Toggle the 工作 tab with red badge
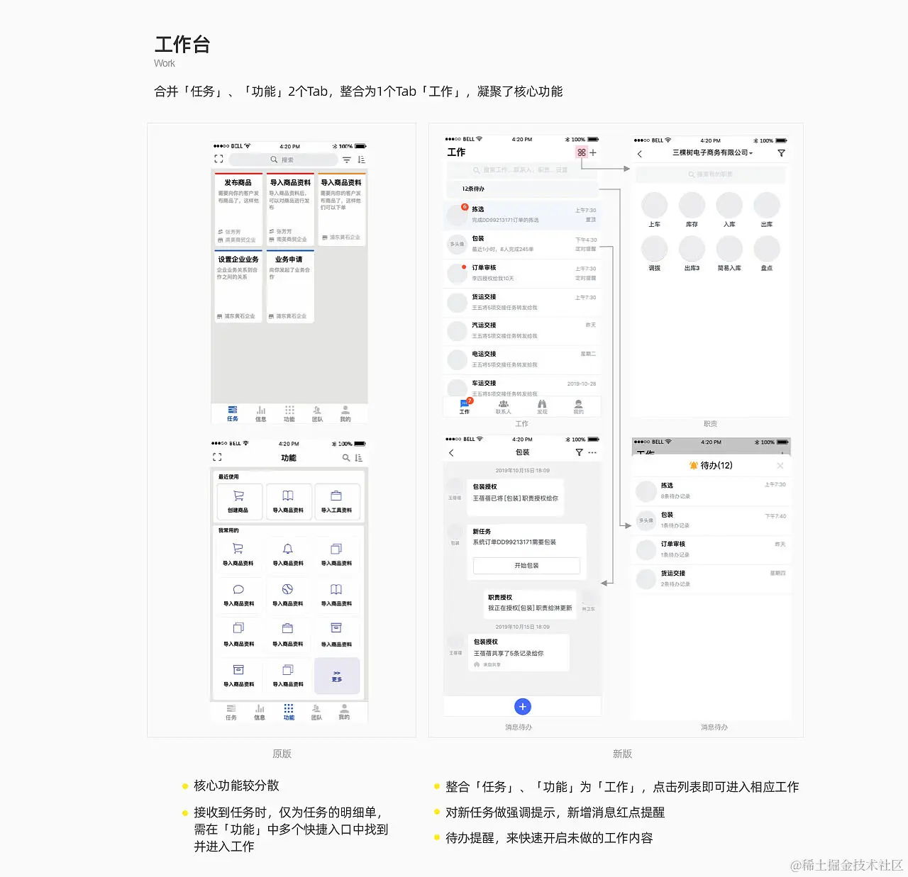Viewport: 908px width, 877px height. point(464,406)
